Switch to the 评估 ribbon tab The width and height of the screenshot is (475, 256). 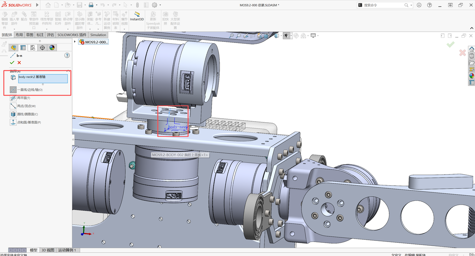click(x=50, y=35)
